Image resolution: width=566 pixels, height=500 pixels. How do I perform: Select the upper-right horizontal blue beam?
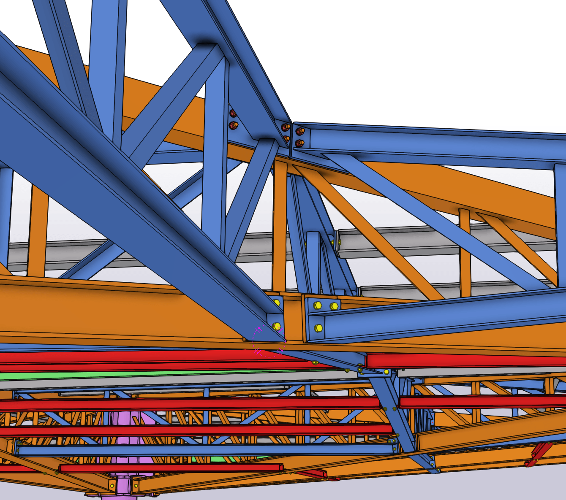[x=422, y=143]
